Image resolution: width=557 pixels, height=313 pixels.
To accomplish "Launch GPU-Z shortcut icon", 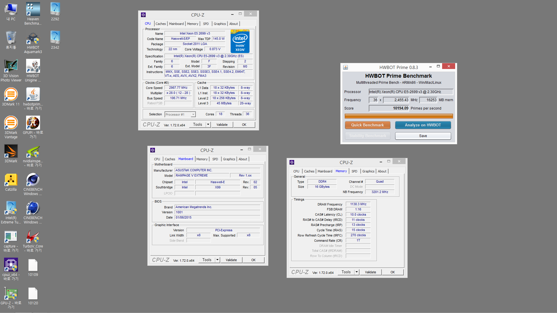I will pos(11,298).
